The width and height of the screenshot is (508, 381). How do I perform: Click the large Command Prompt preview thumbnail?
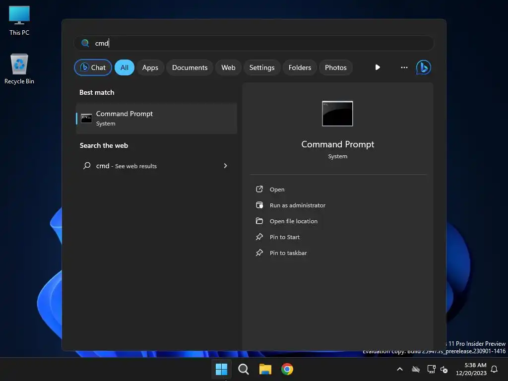(337, 114)
